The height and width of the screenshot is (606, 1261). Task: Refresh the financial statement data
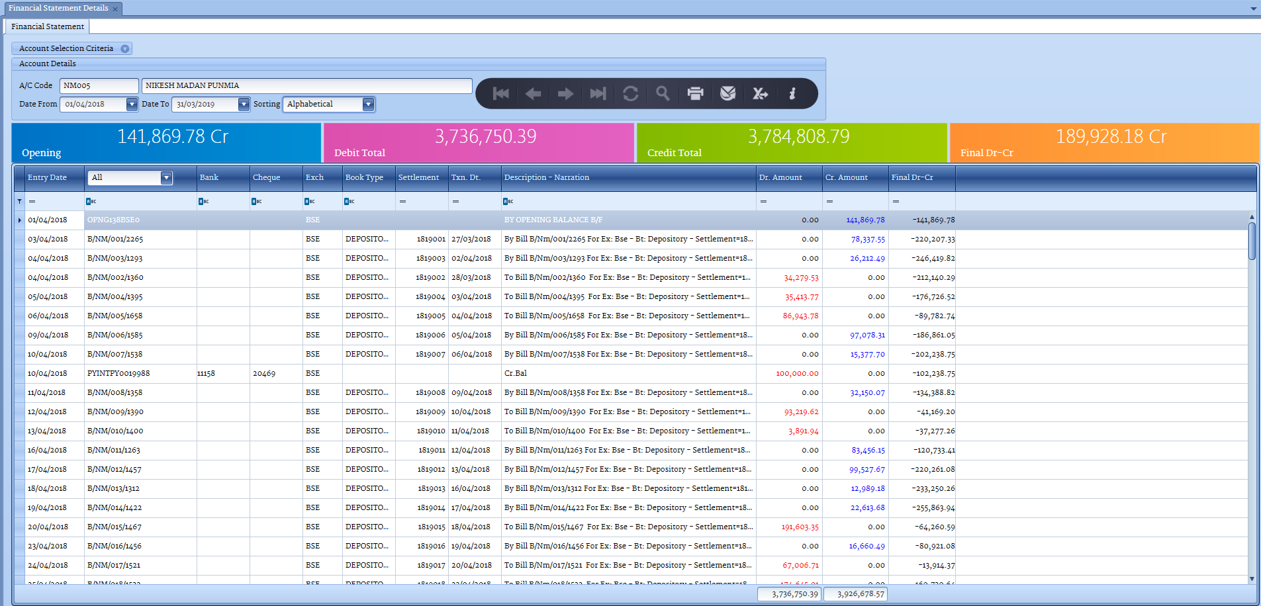click(x=630, y=94)
